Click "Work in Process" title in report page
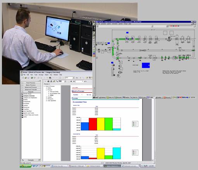 coord(78,91)
